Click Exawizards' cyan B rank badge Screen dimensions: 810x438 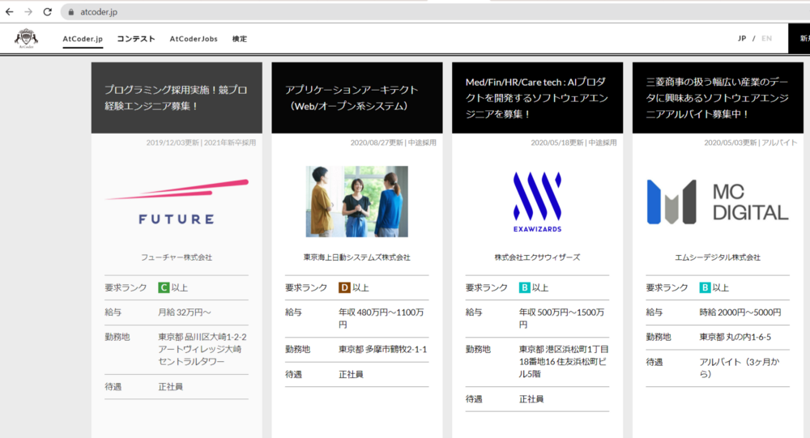coord(524,287)
